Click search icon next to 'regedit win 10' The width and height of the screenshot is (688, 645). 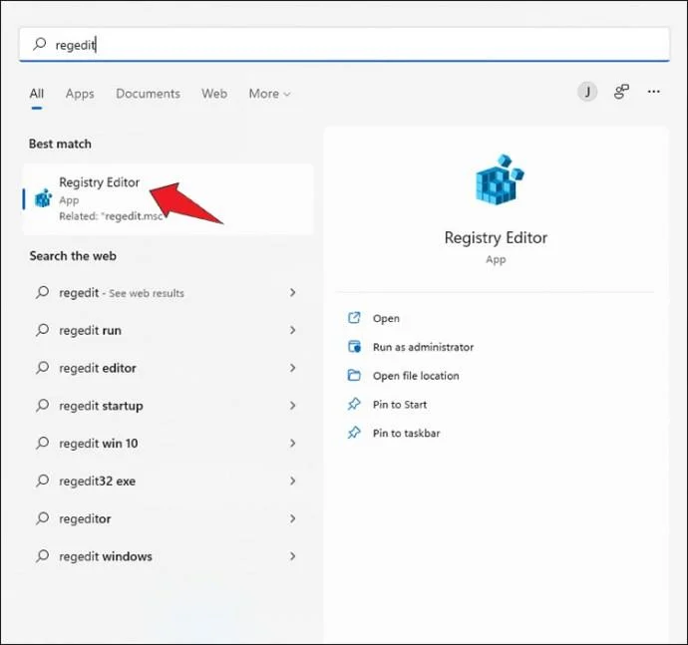(x=42, y=444)
